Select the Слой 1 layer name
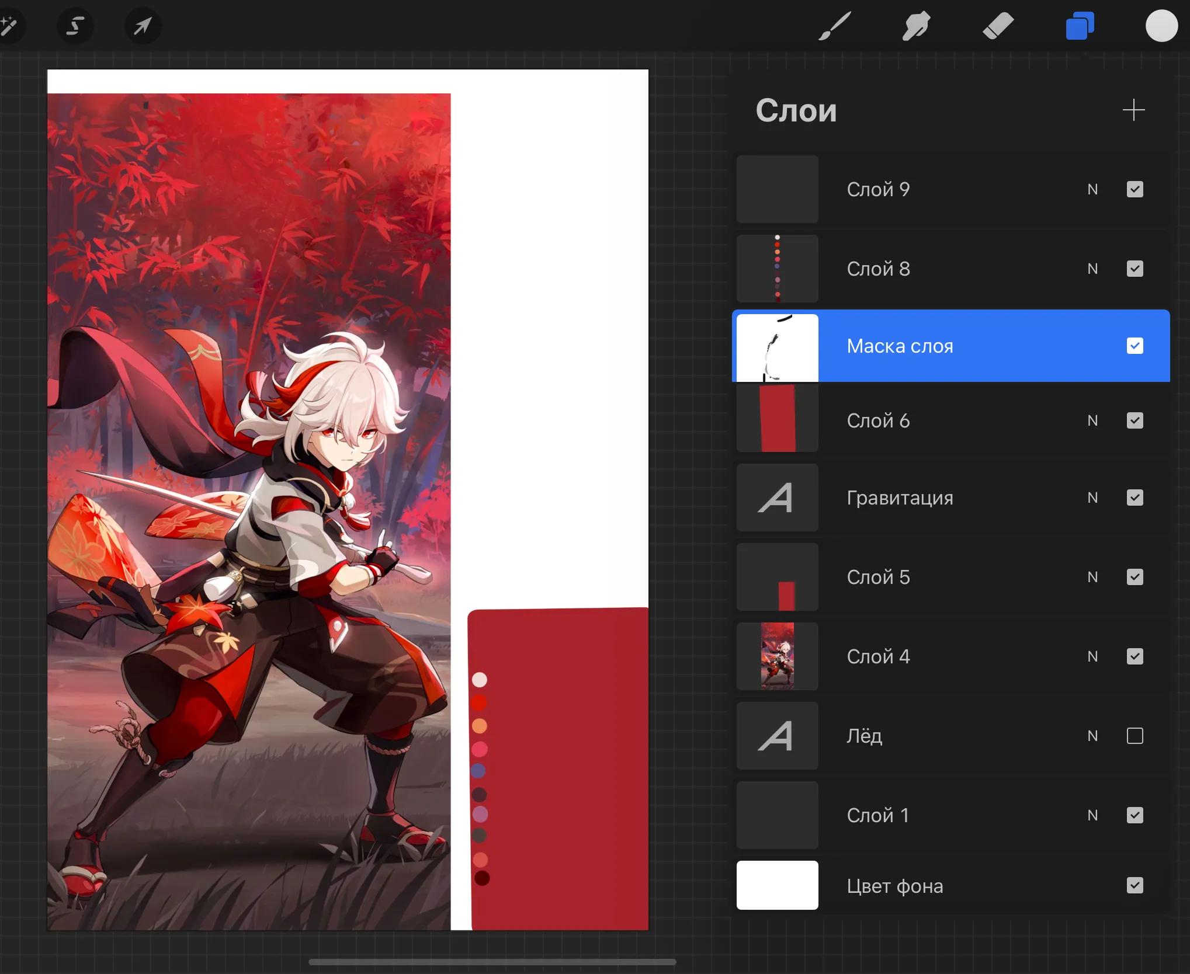Image resolution: width=1190 pixels, height=974 pixels. click(x=878, y=815)
